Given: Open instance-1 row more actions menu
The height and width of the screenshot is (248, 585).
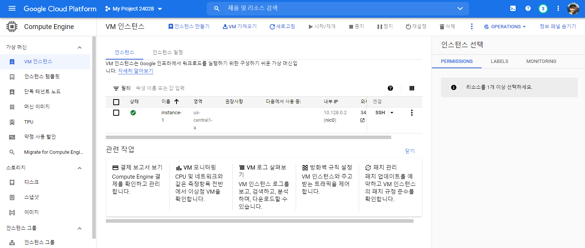Looking at the screenshot, I should [x=412, y=113].
